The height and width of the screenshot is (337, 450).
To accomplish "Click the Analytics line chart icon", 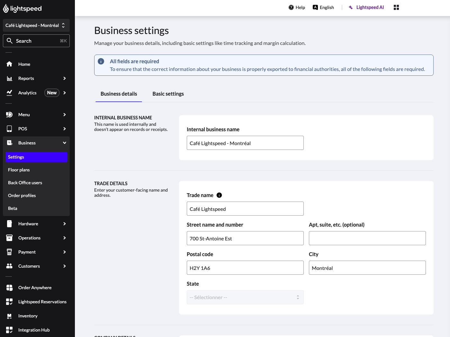I will coord(9,93).
